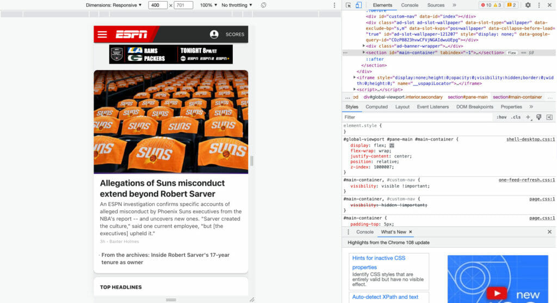Grab the viewport bottom resize handle
The width and height of the screenshot is (557, 303).
click(x=171, y=300)
